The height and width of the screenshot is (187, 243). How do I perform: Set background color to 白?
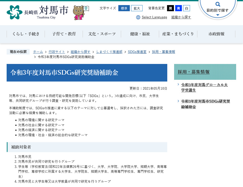[x=186, y=8]
